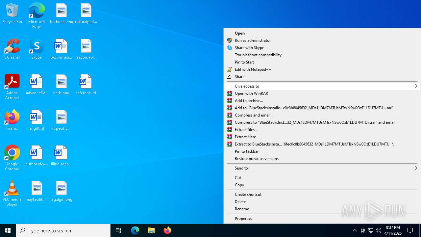Open the network status tray icon

point(371,230)
